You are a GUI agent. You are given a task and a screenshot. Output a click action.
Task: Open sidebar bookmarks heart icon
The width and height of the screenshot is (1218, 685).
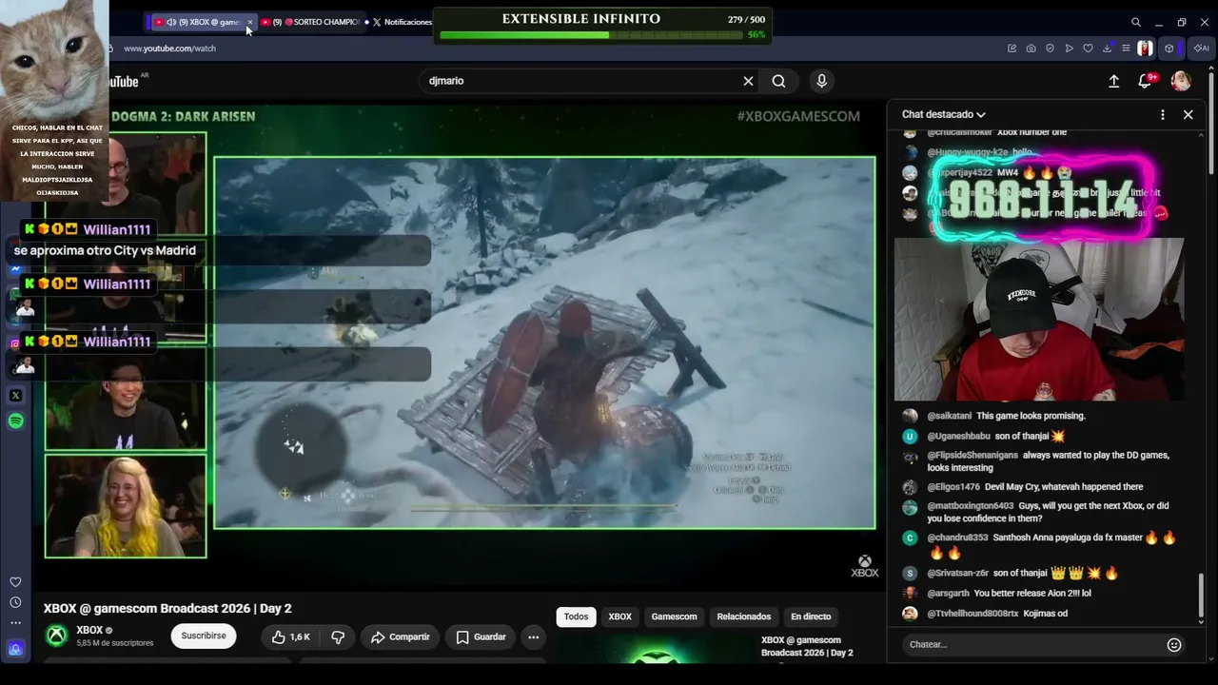(x=15, y=582)
